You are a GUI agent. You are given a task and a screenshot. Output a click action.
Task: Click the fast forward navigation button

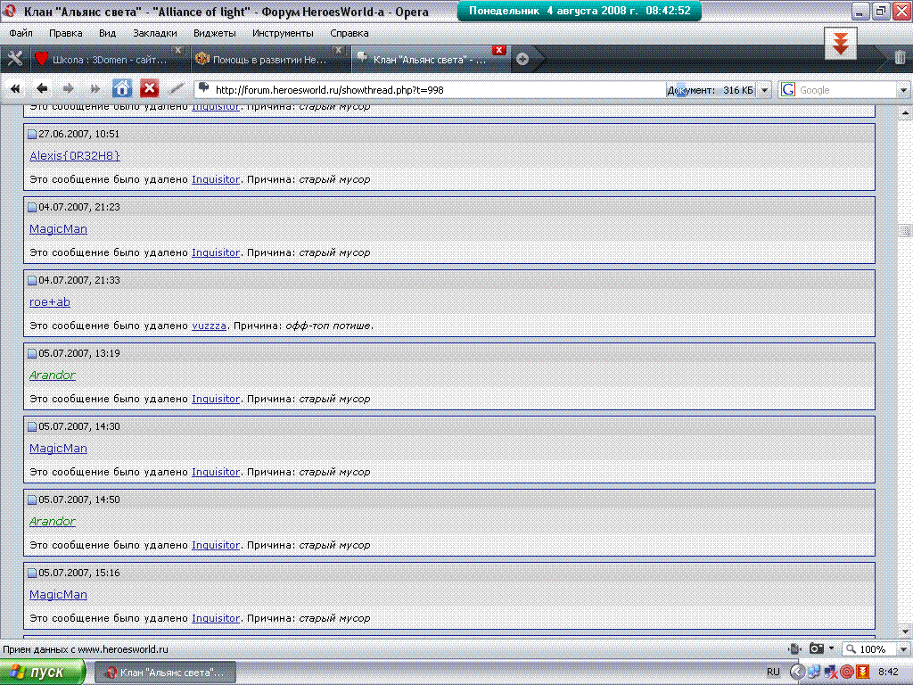tap(95, 89)
